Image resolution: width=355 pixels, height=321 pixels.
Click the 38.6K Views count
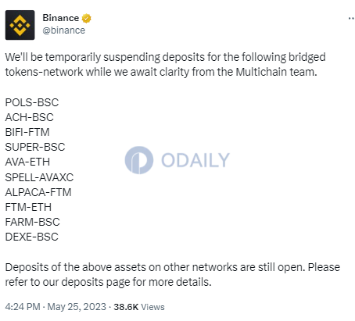(x=139, y=307)
